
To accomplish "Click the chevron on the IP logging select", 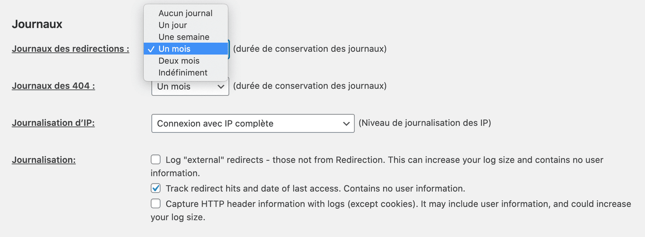I will coord(346,124).
